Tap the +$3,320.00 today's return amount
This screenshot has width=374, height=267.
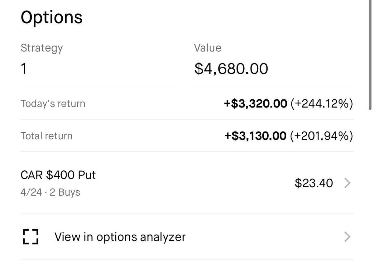(255, 104)
